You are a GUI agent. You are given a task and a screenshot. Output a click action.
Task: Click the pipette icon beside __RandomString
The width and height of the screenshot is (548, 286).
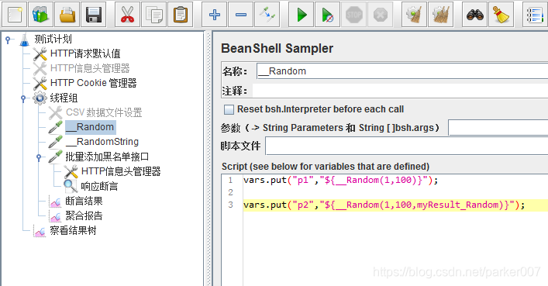coord(55,142)
